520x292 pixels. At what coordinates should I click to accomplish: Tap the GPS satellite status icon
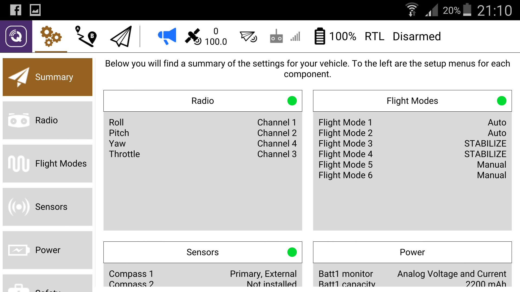tap(193, 36)
